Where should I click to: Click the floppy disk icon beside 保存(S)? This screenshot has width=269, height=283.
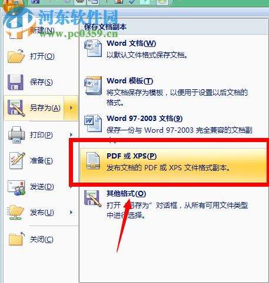15,82
